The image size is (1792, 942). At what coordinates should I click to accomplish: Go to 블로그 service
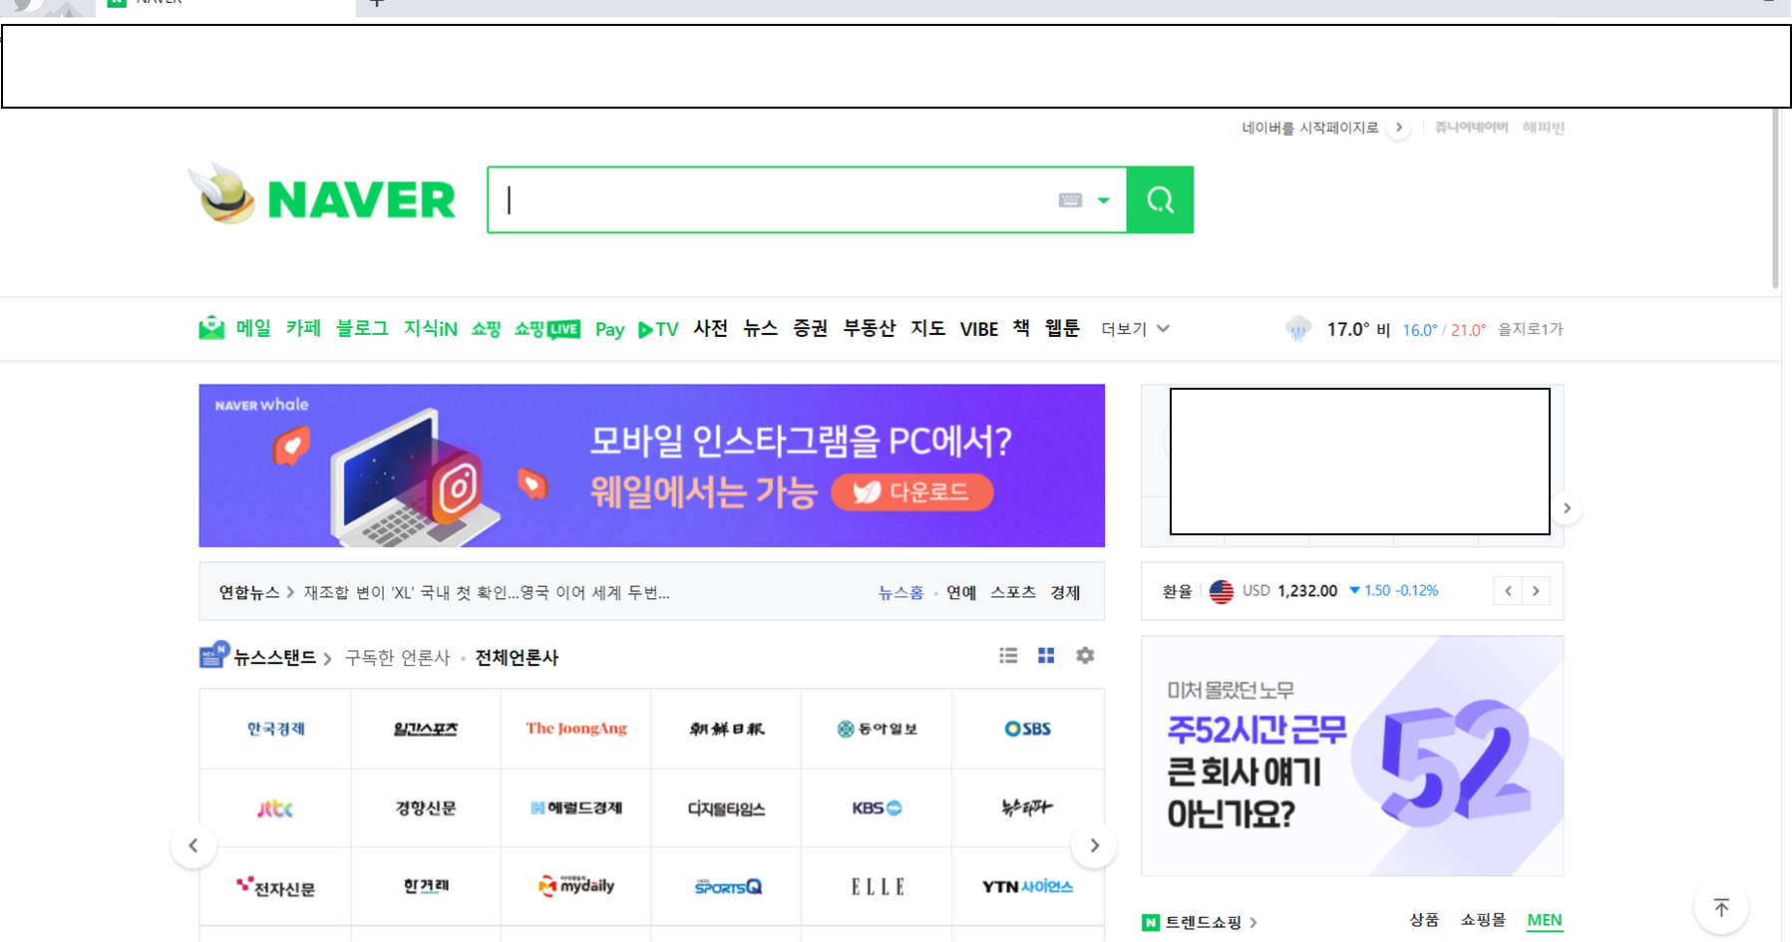[362, 328]
